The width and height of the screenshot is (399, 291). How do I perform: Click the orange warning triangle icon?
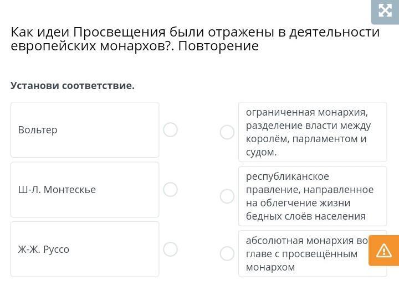pos(383,251)
